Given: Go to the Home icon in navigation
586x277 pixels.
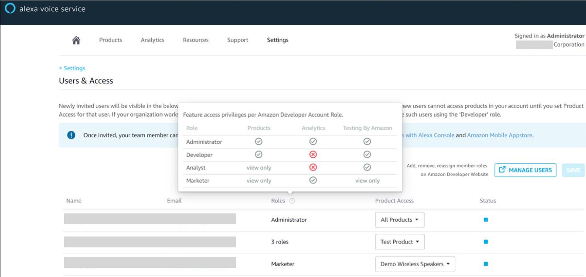Looking at the screenshot, I should pos(76,40).
